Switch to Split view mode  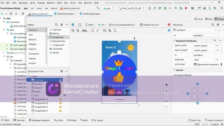click(209, 19)
